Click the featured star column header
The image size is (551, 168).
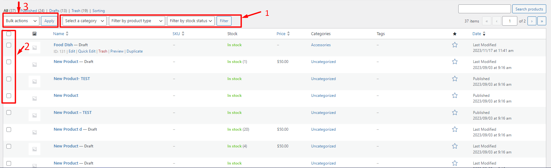[455, 34]
